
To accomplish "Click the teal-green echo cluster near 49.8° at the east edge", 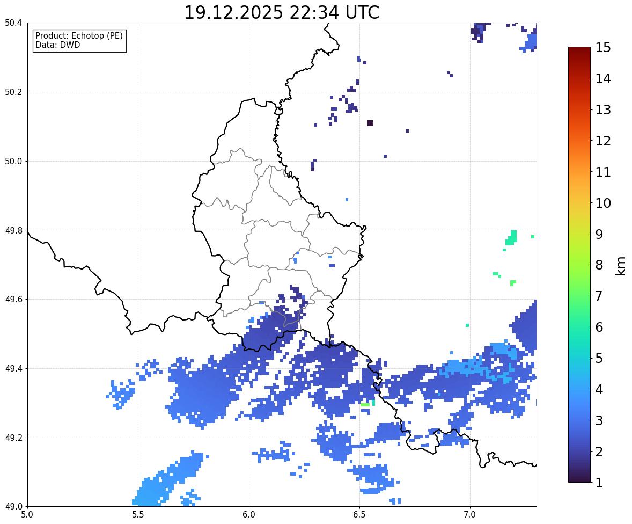I will click(x=511, y=238).
